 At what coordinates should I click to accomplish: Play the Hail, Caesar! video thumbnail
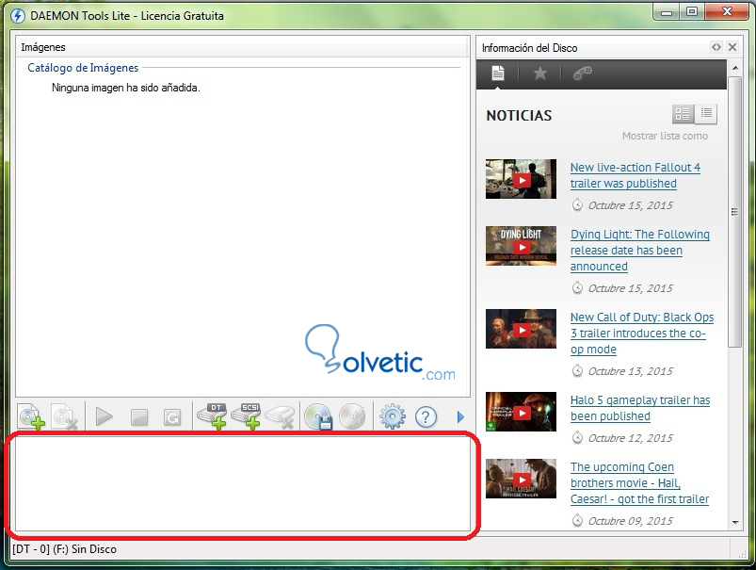click(x=522, y=480)
